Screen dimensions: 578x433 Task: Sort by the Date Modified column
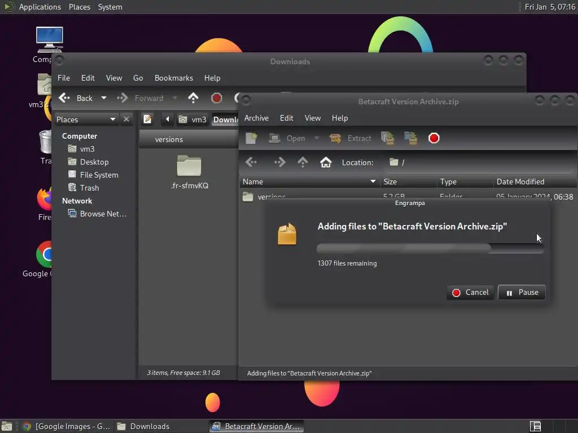(535, 182)
